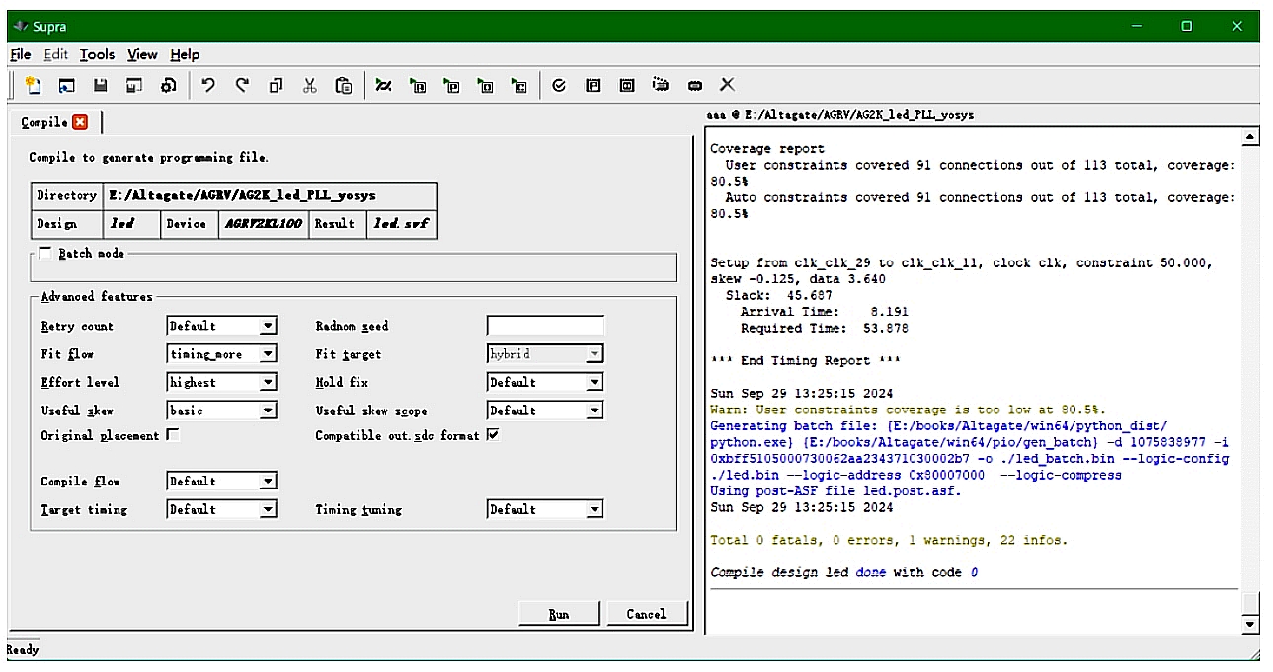This screenshot has height=672, width=1273.
Task: Open the View menu
Action: 142,54
